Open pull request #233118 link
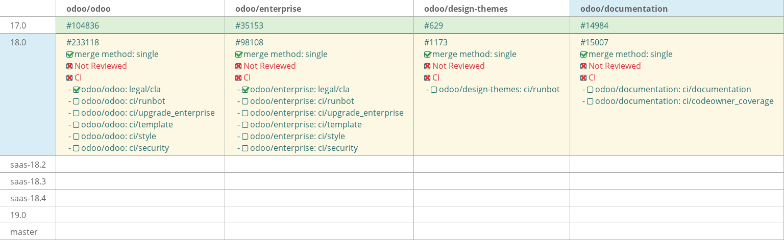The height and width of the screenshot is (240, 784). tap(83, 43)
